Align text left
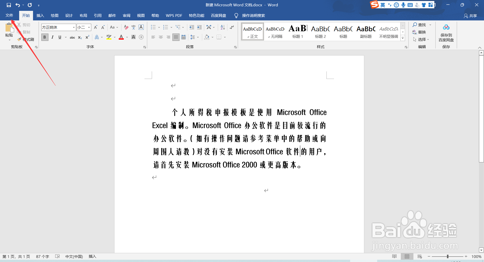Viewport: 484px width, 262px height. (153, 37)
